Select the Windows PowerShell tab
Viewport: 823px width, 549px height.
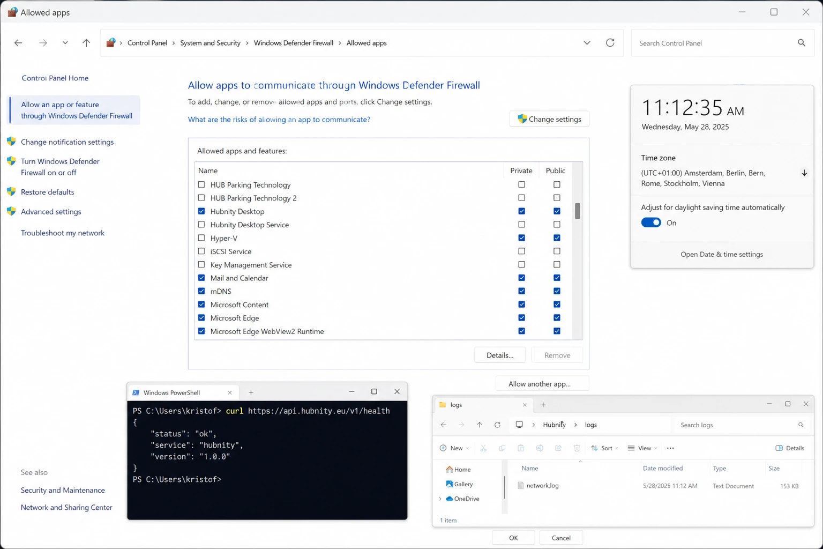tap(182, 392)
